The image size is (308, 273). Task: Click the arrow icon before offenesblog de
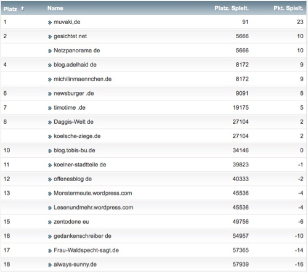(x=50, y=179)
